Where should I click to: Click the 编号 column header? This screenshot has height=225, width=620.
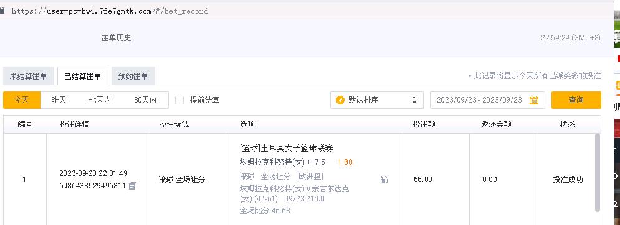pos(25,124)
